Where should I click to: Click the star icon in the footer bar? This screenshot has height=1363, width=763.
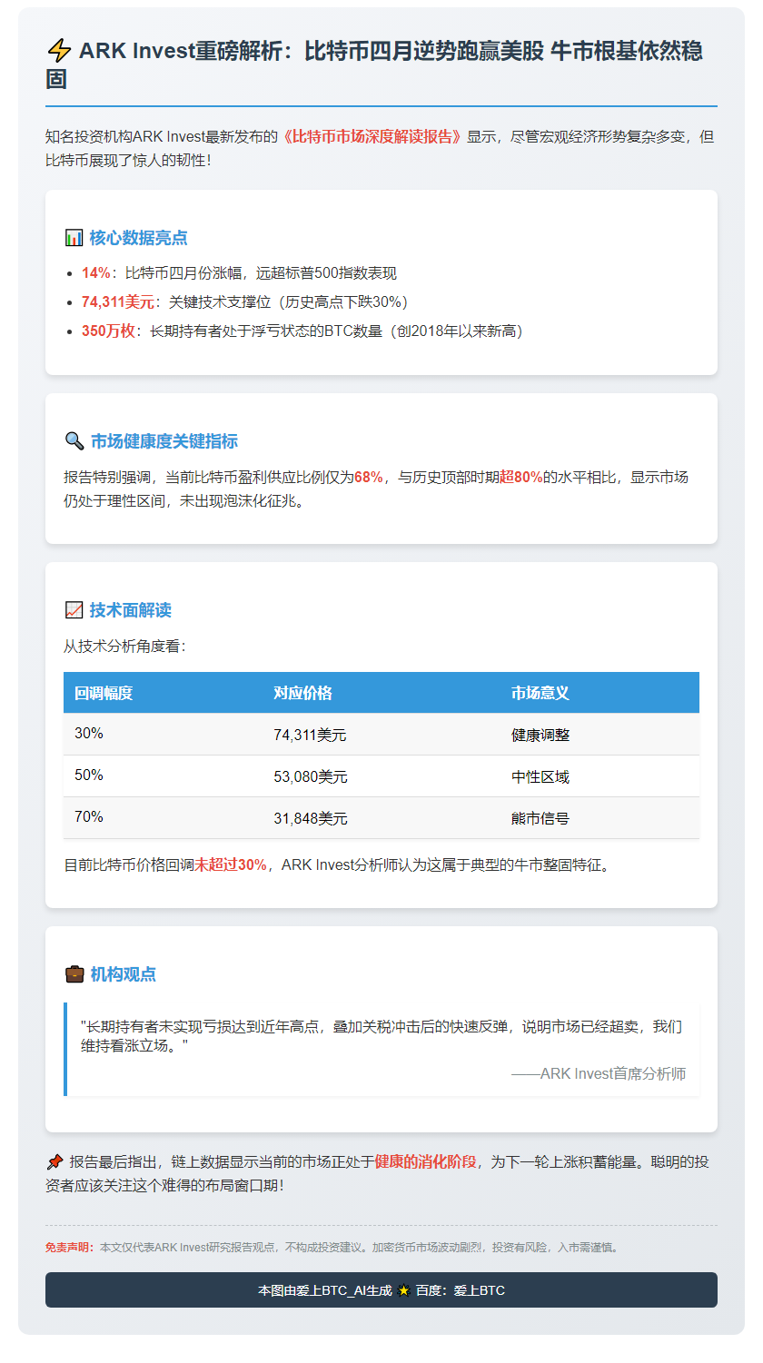point(404,1290)
